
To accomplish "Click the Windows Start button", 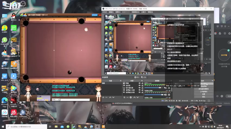I will pyautogui.click(x=3, y=126).
